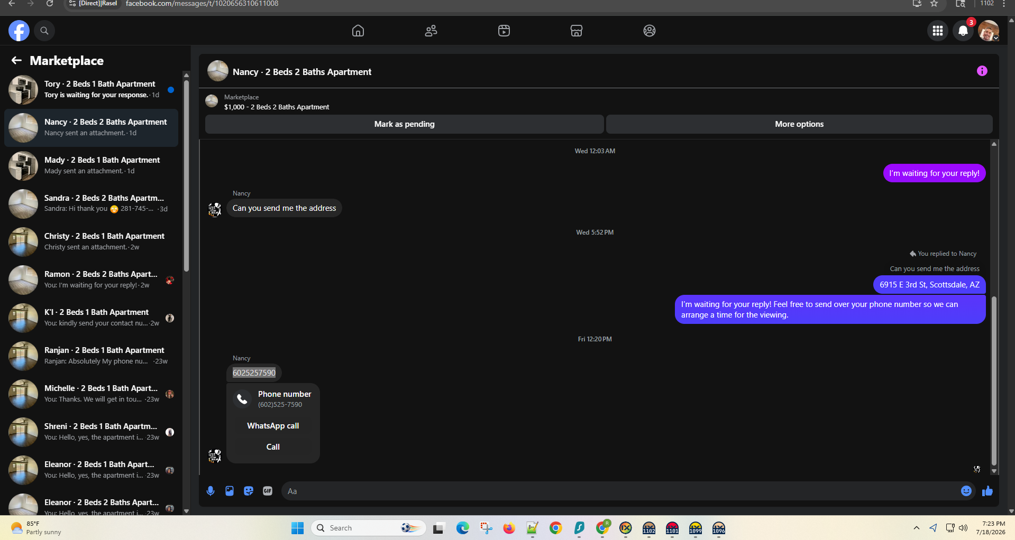
Task: Open the emoji picker in message box
Action: point(966,491)
